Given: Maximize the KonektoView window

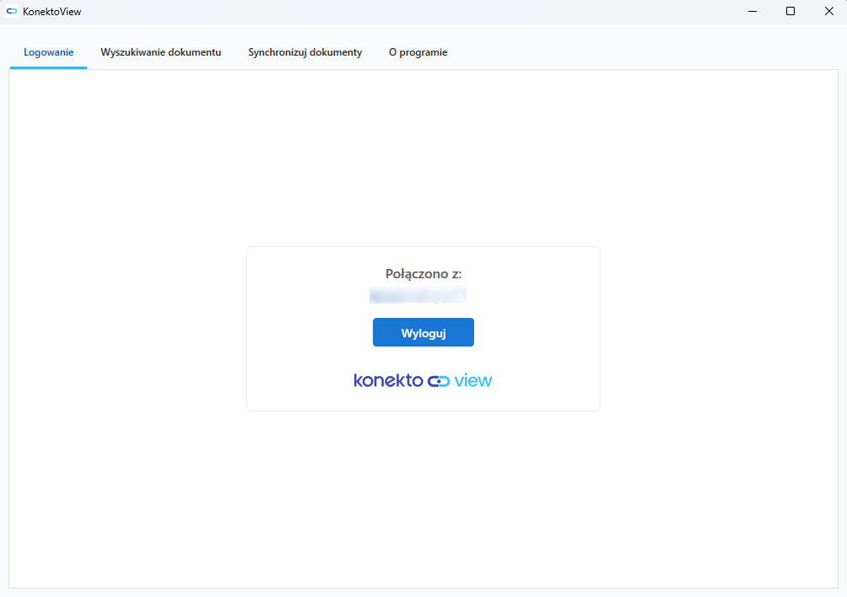Looking at the screenshot, I should (x=790, y=11).
